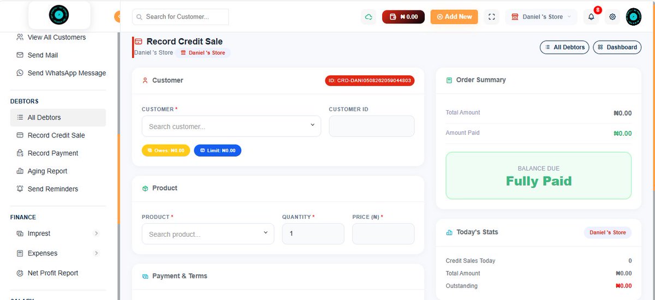Click the credit sale ID badge
The height and width of the screenshot is (300, 655).
tap(370, 81)
